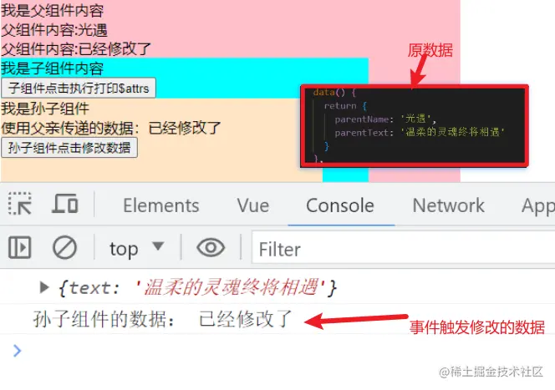Screen dimensions: 555x390
Task: Activate the inspect element picker icon
Action: coord(20,204)
